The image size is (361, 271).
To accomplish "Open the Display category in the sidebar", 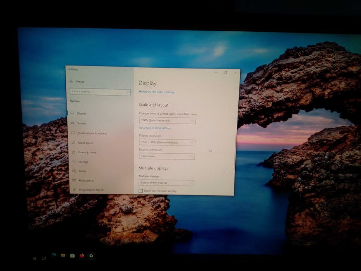I will [x=99, y=113].
